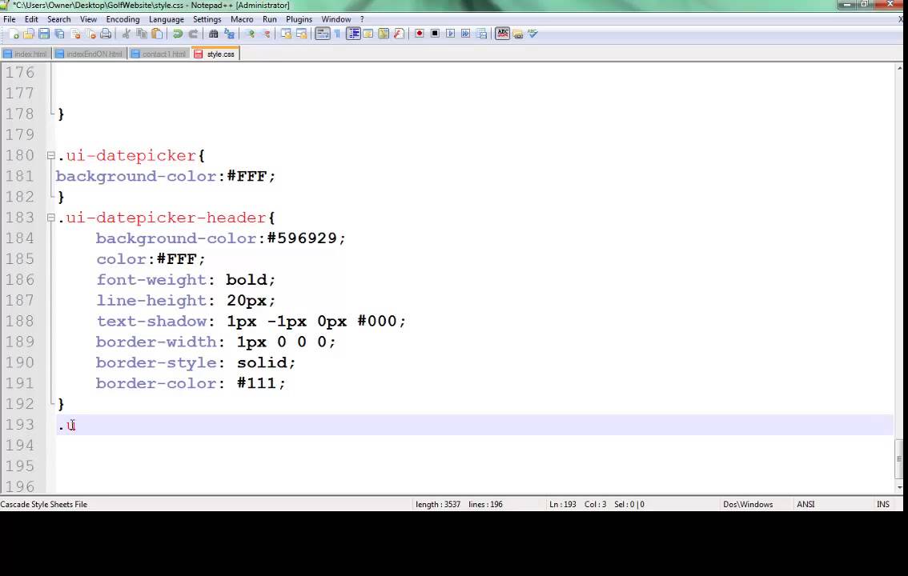Select the style.css tab
This screenshot has height=576, width=908.
pyautogui.click(x=215, y=54)
